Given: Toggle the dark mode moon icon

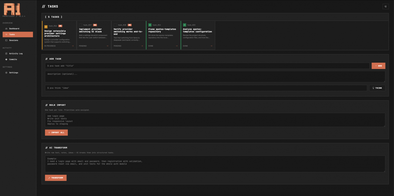Looking at the screenshot, I should click(386, 6).
